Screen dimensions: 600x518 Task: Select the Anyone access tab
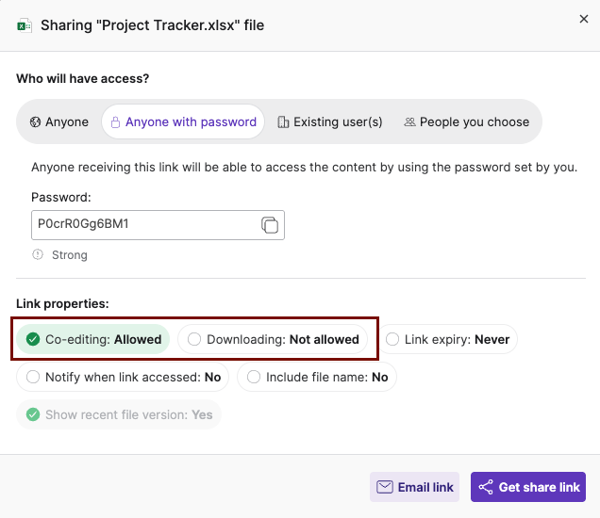point(58,122)
